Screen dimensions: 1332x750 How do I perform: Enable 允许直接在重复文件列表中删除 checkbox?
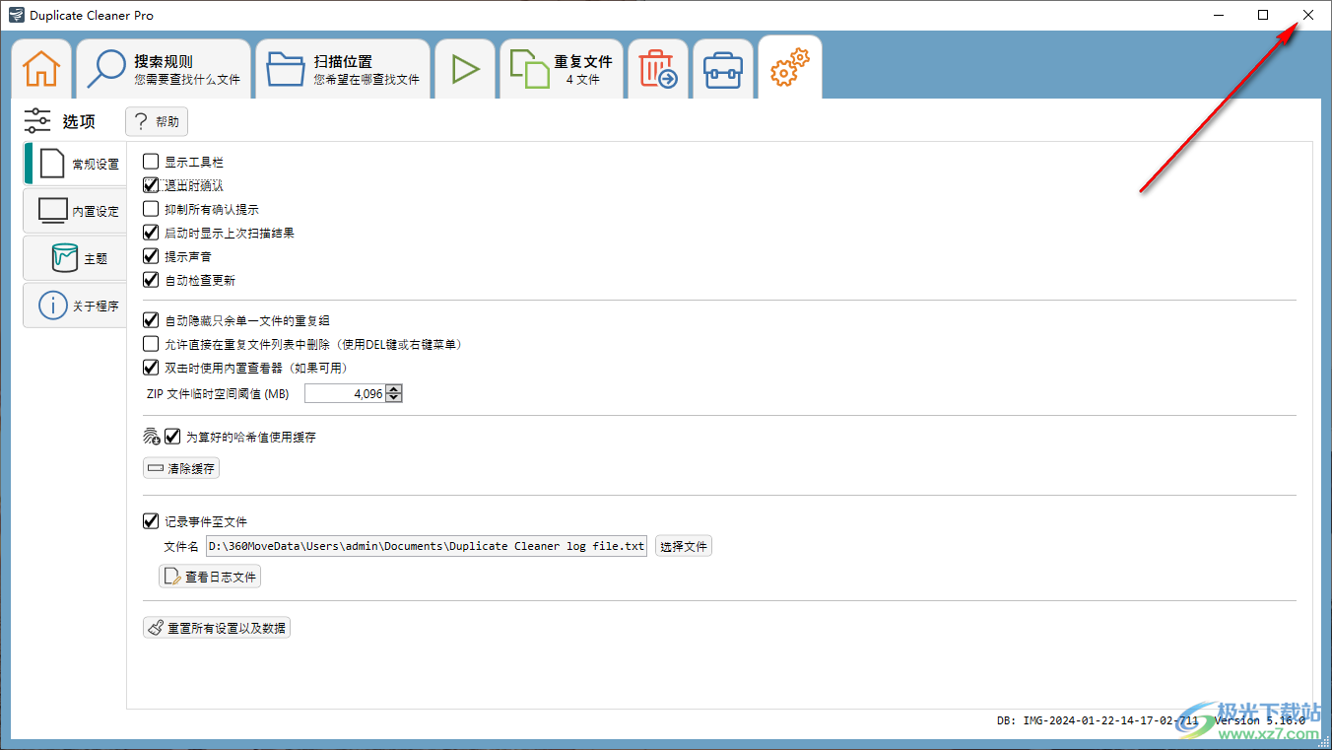tap(151, 344)
